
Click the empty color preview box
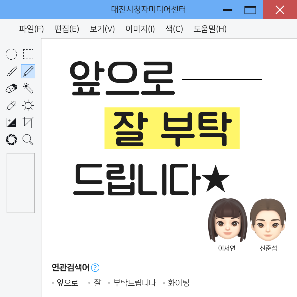click(x=21, y=183)
